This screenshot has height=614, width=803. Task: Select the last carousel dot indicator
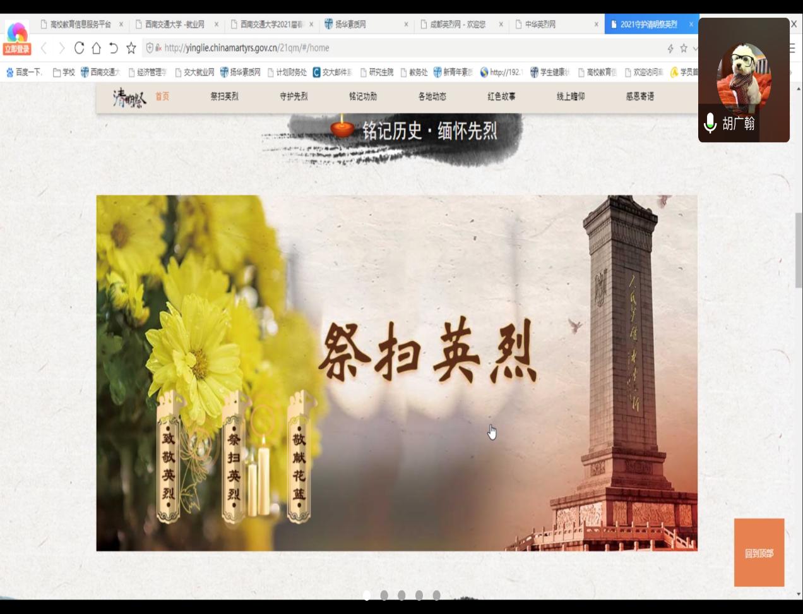pyautogui.click(x=436, y=595)
